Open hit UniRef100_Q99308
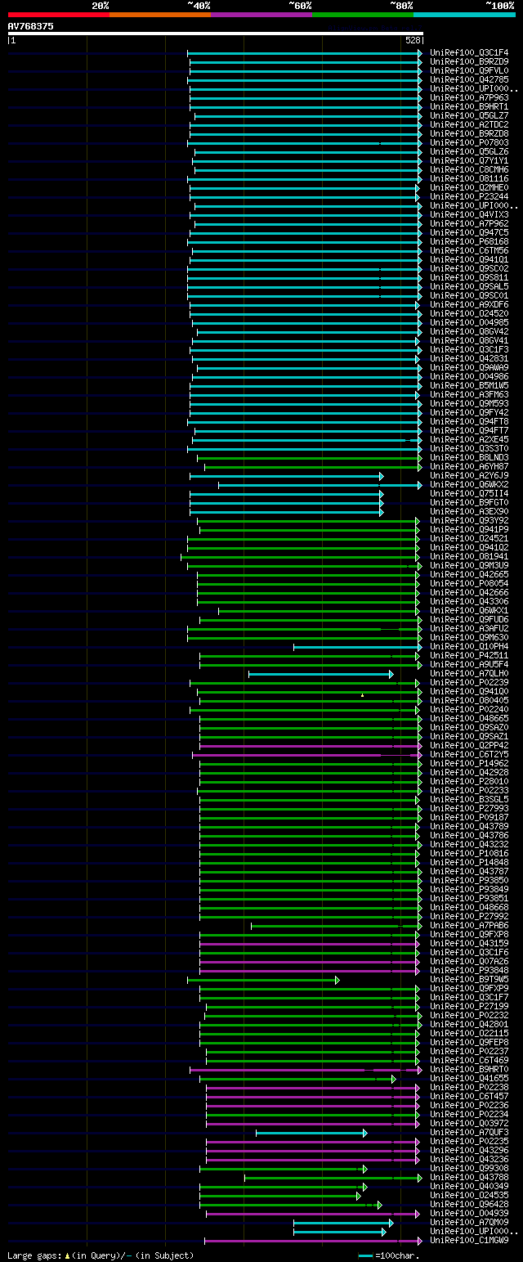This screenshot has height=1262, width=523. click(x=469, y=1168)
